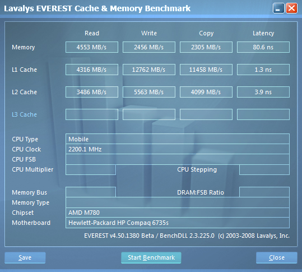
Task: Click the Latency column header
Action: (x=263, y=33)
